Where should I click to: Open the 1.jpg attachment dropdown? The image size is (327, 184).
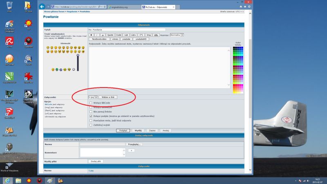(x=93, y=97)
